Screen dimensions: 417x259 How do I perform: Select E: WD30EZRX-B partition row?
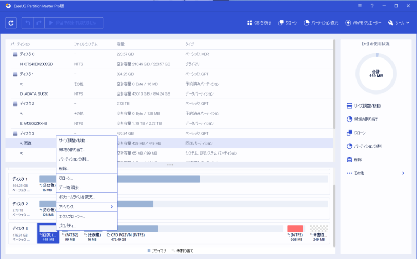[169, 123]
